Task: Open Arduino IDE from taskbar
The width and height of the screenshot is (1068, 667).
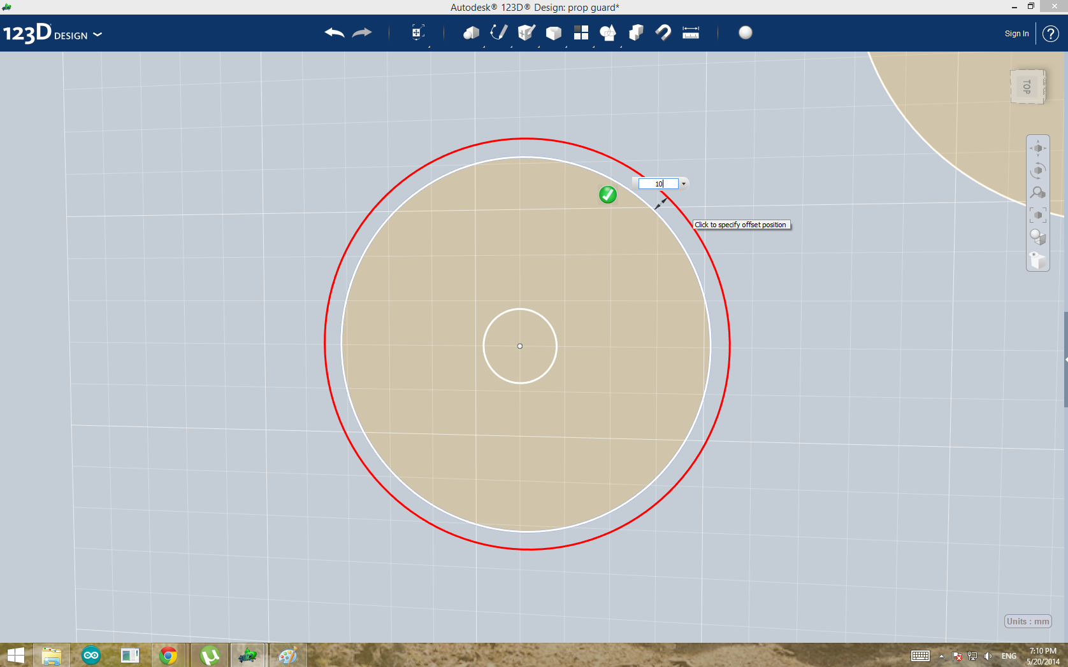Action: tap(91, 656)
